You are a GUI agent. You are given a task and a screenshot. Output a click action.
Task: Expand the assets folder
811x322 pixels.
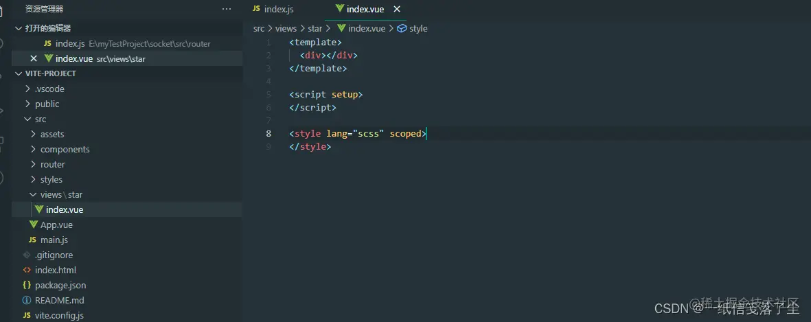[x=33, y=134]
